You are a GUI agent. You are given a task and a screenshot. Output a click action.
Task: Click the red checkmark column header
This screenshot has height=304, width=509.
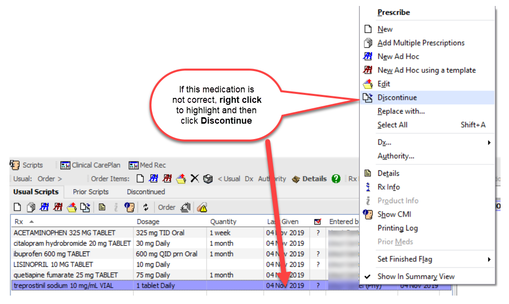(318, 222)
